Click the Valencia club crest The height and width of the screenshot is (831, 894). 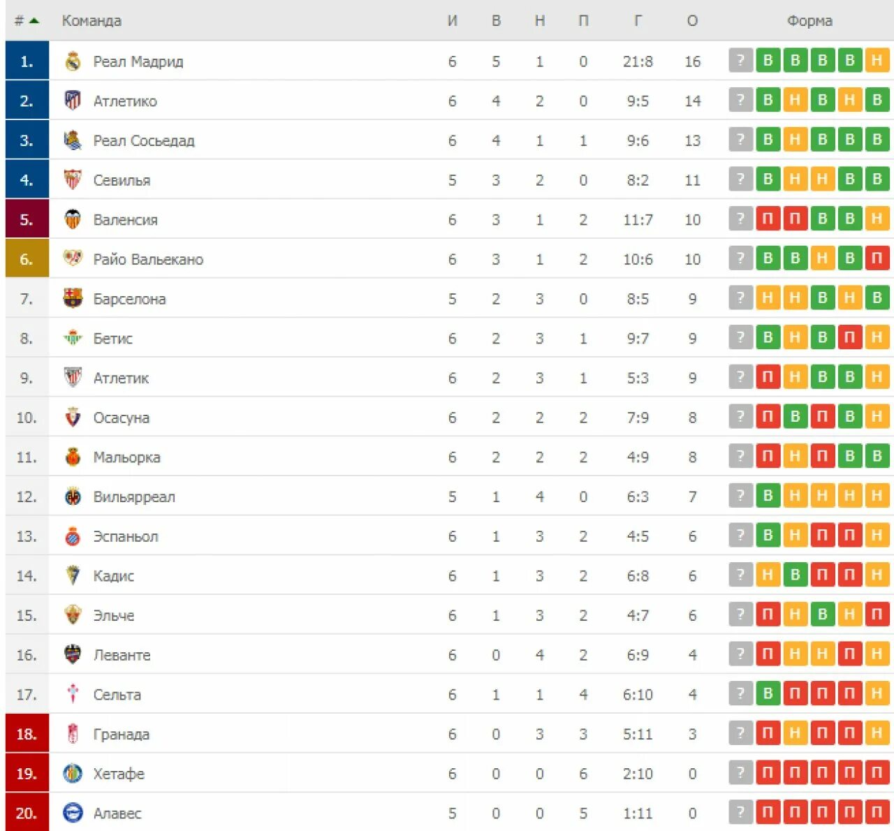click(73, 219)
